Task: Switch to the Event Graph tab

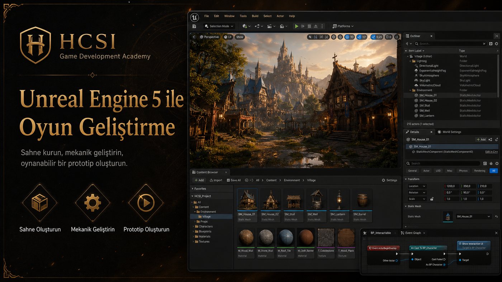Action: pos(411,233)
